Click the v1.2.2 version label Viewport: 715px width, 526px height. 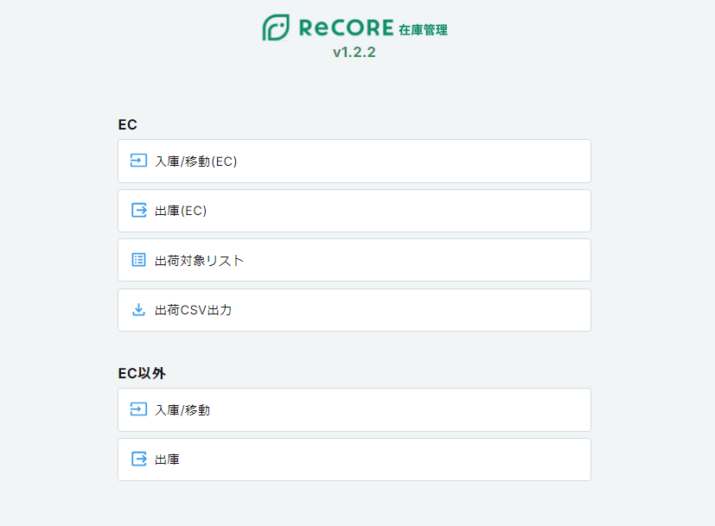click(x=354, y=53)
